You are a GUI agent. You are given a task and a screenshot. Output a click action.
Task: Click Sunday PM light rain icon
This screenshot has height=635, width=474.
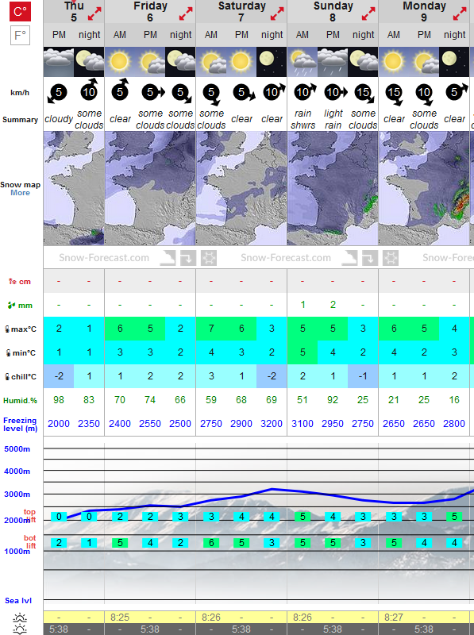pos(333,62)
